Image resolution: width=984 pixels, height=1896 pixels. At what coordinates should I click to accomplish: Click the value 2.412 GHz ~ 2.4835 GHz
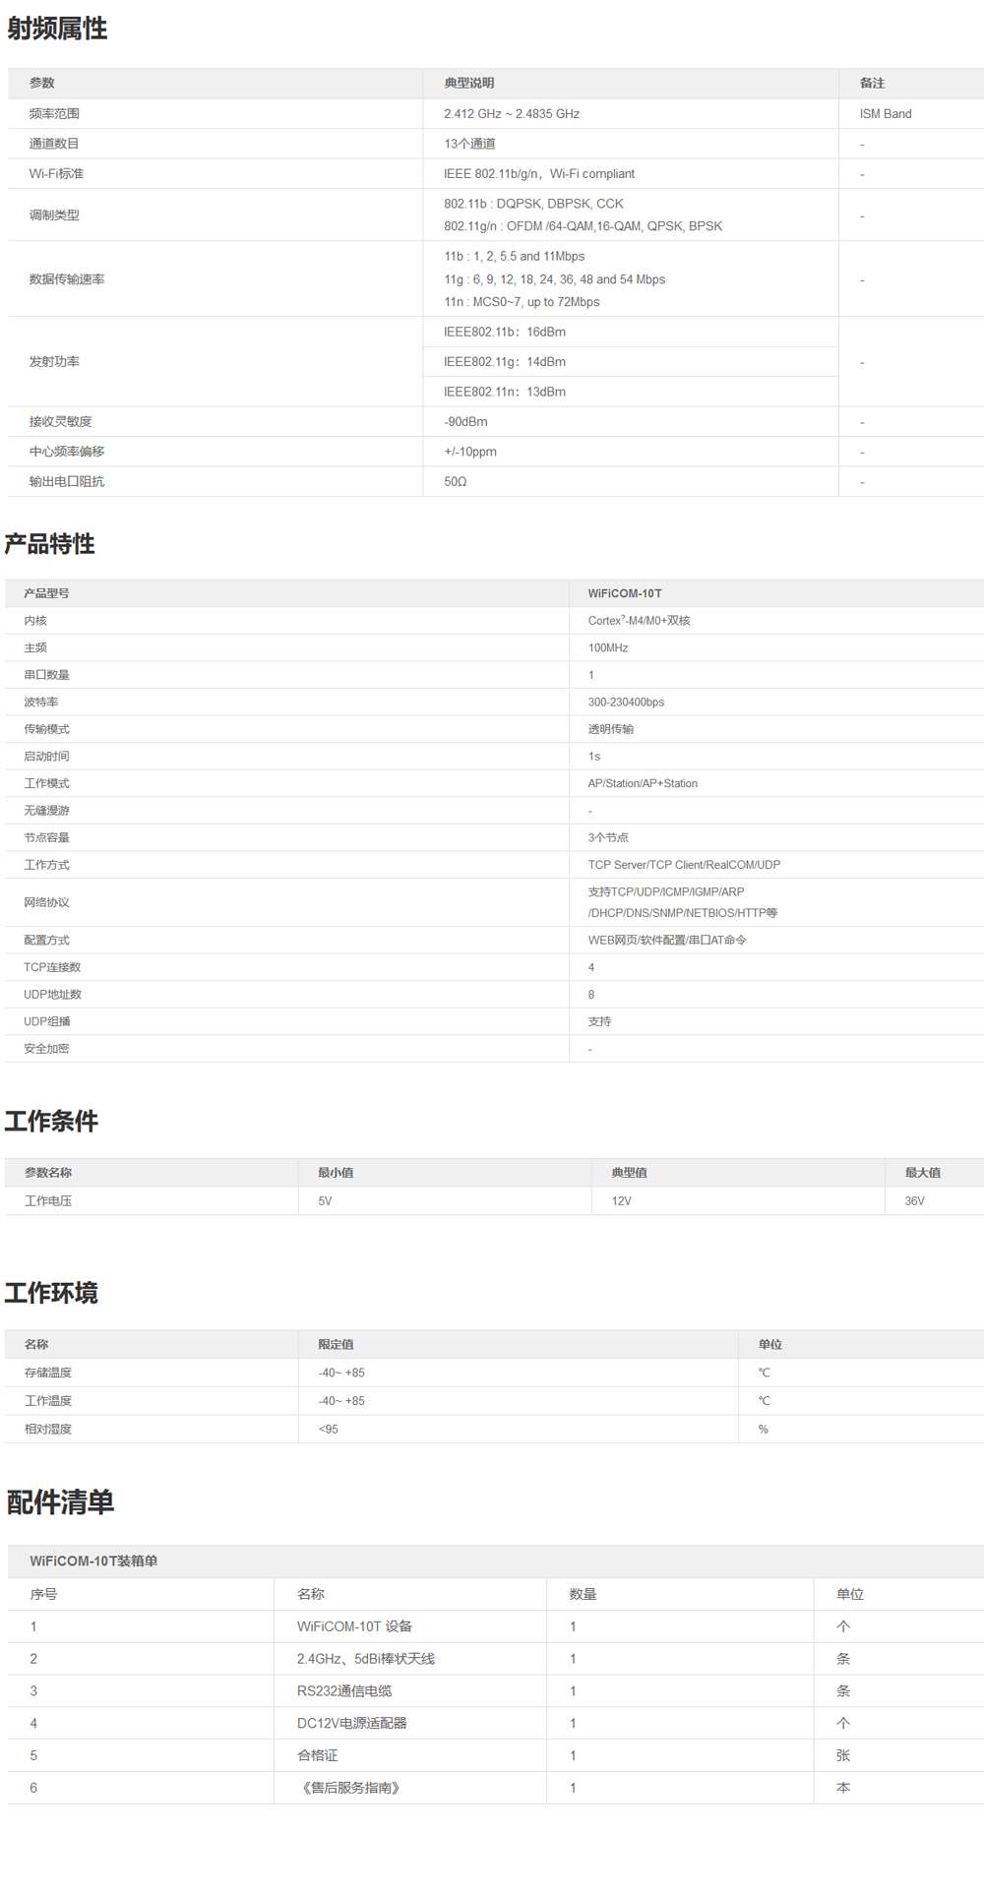512,114
